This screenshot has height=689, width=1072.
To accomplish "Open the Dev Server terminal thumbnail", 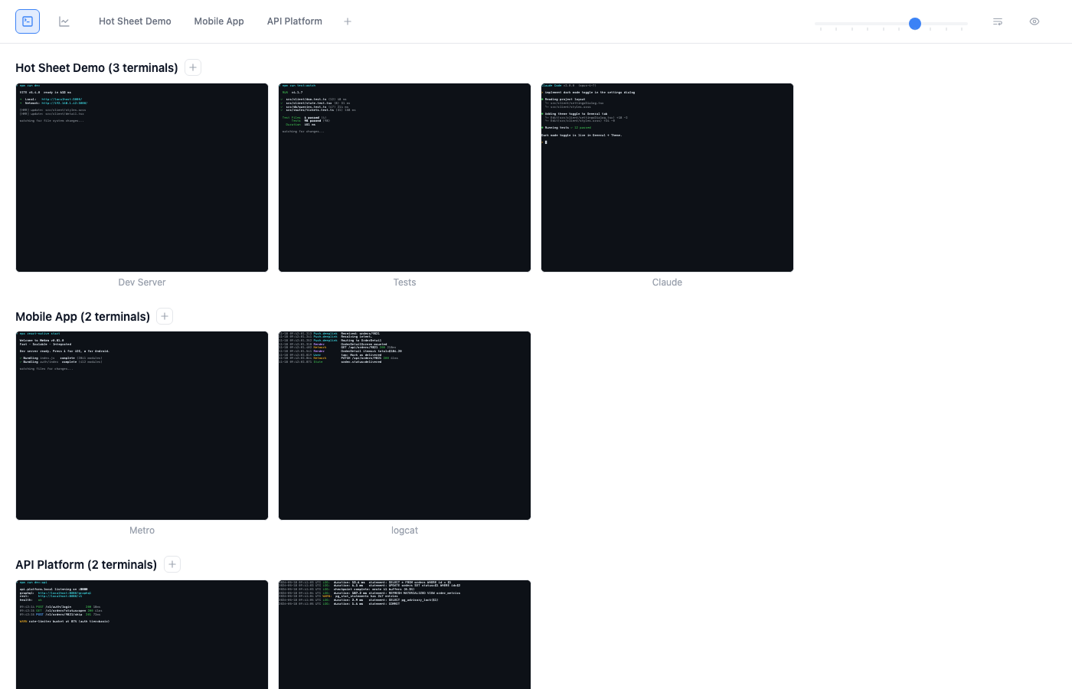I will [x=142, y=178].
